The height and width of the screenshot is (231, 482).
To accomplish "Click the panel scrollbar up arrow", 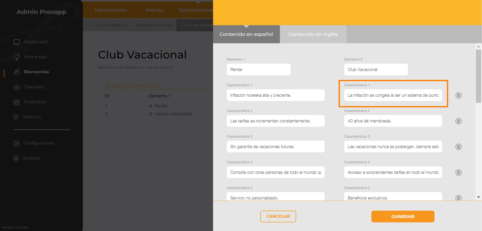I will (478, 47).
